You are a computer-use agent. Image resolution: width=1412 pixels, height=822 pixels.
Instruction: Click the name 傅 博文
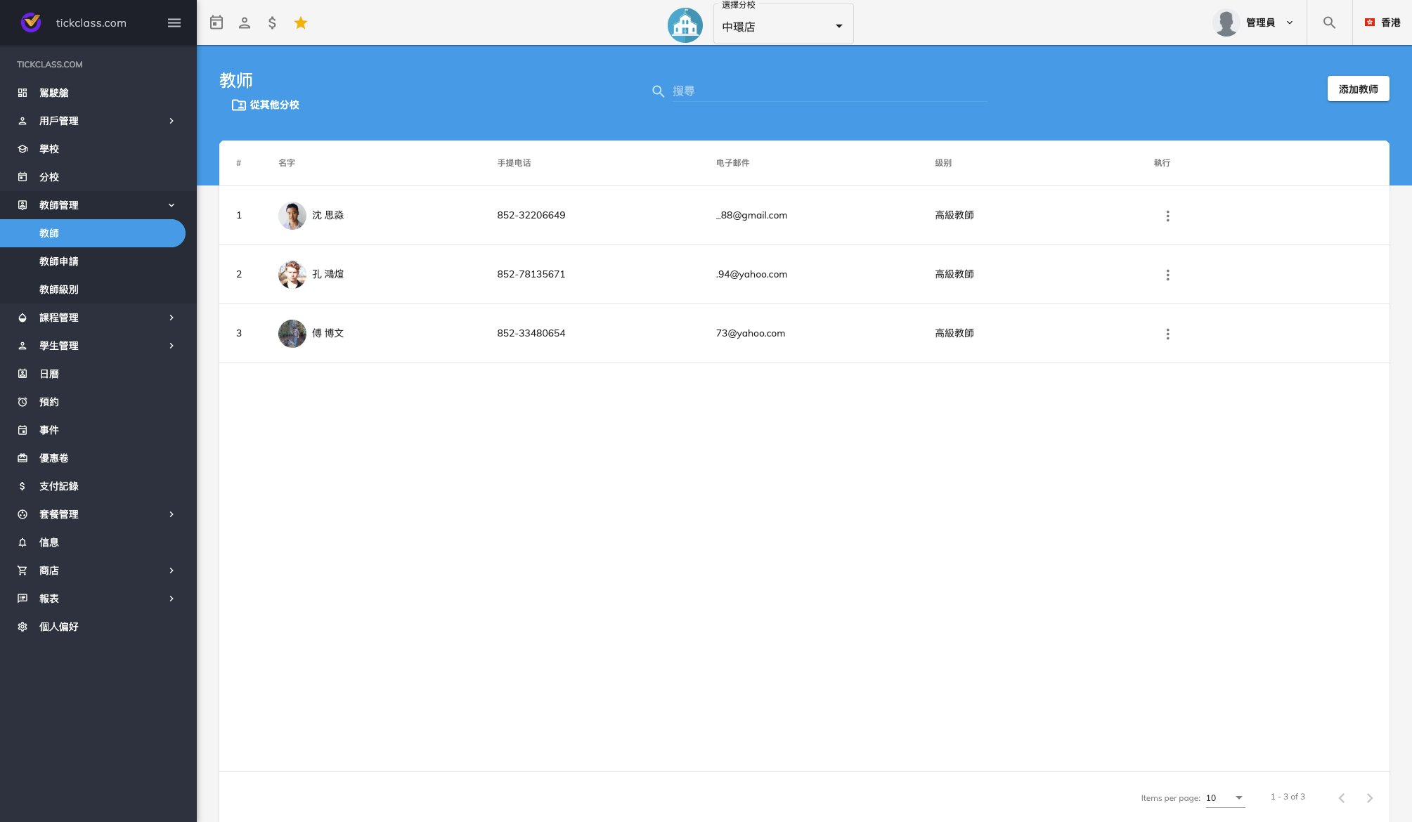[328, 333]
